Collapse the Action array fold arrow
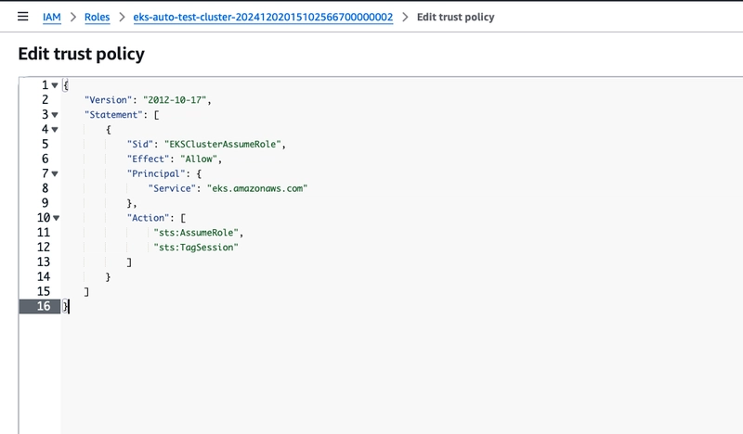This screenshot has height=434, width=743. (55, 218)
